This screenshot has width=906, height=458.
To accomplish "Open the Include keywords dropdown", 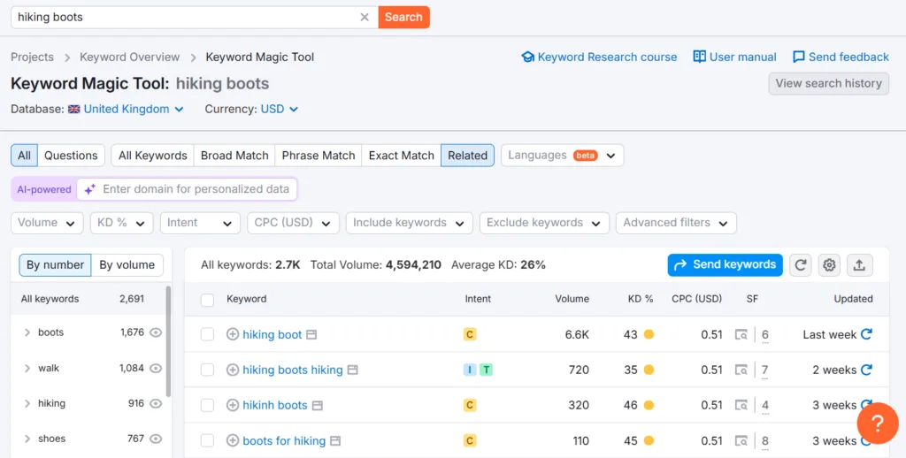I will point(409,223).
